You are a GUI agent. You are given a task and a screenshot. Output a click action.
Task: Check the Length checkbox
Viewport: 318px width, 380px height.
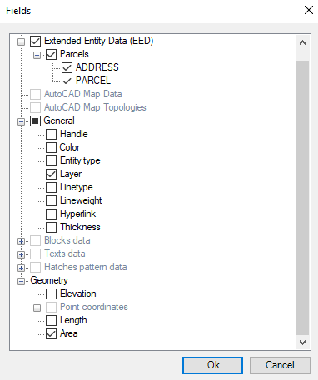52,320
